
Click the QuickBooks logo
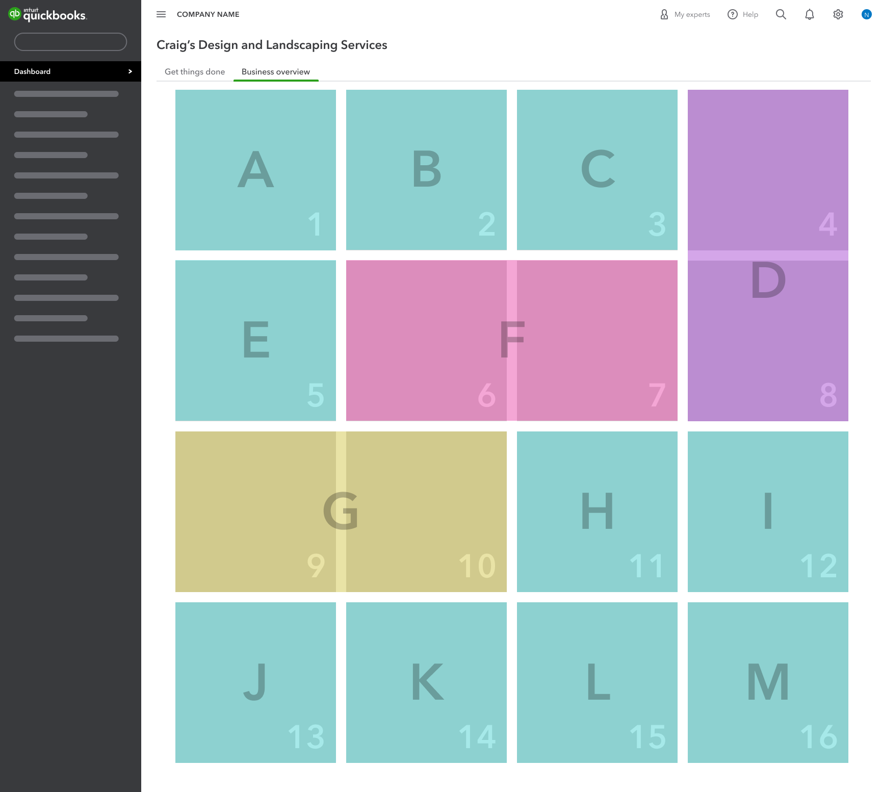[x=47, y=14]
